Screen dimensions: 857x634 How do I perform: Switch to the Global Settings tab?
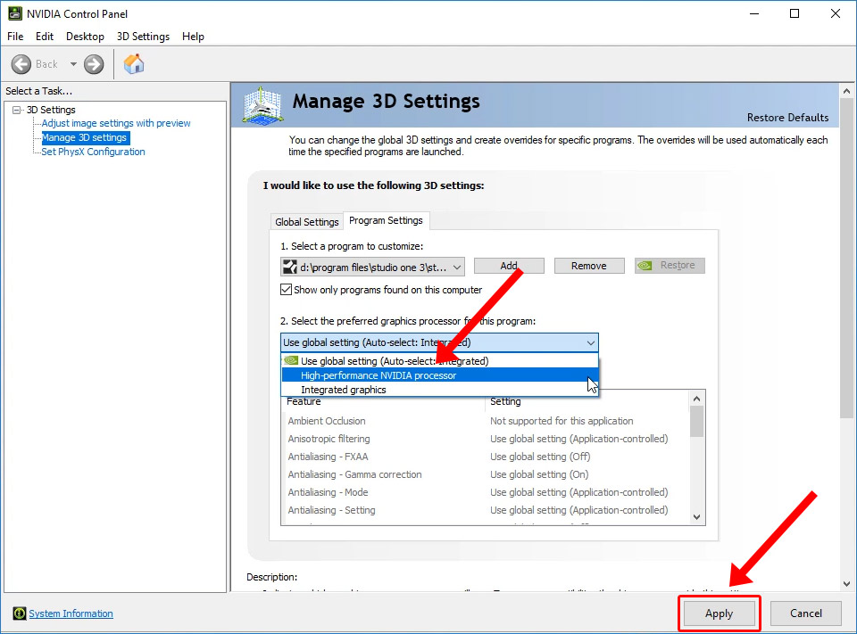click(x=306, y=222)
